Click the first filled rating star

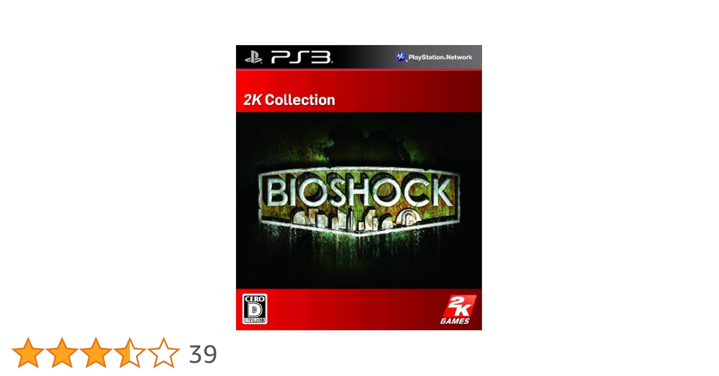tap(28, 353)
